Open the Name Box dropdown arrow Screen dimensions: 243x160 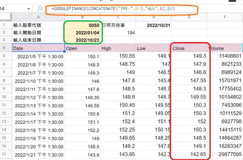tap(29, 9)
